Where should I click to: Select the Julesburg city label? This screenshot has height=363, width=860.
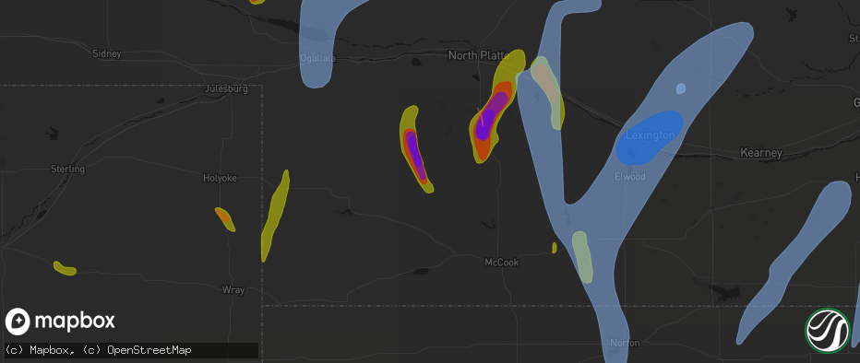point(226,88)
